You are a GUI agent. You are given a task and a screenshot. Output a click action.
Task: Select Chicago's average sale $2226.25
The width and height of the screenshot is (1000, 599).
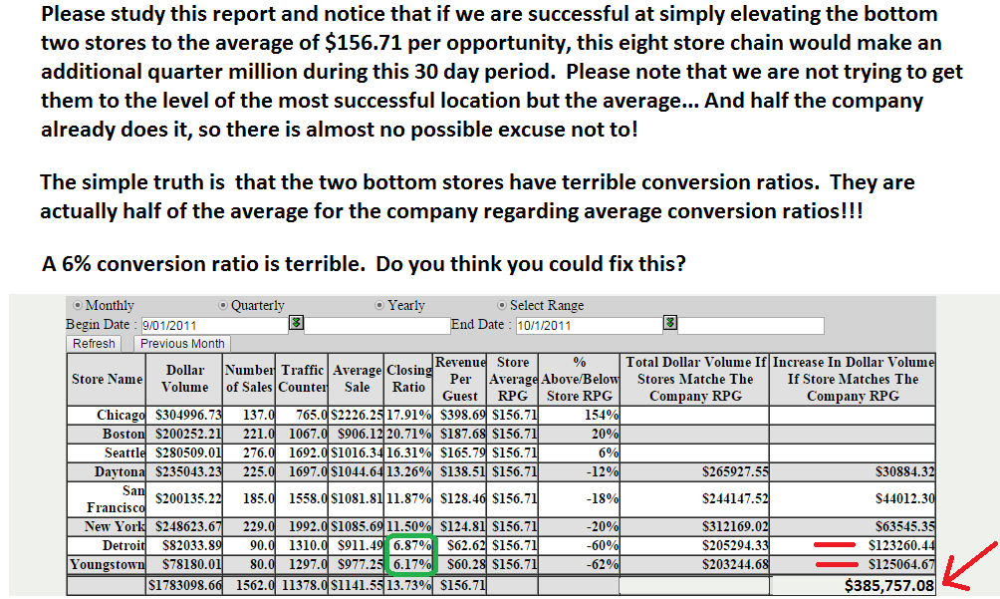357,416
